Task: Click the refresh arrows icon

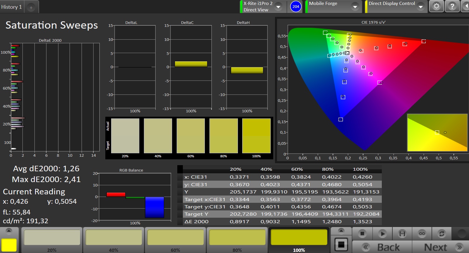Action: pos(441,233)
